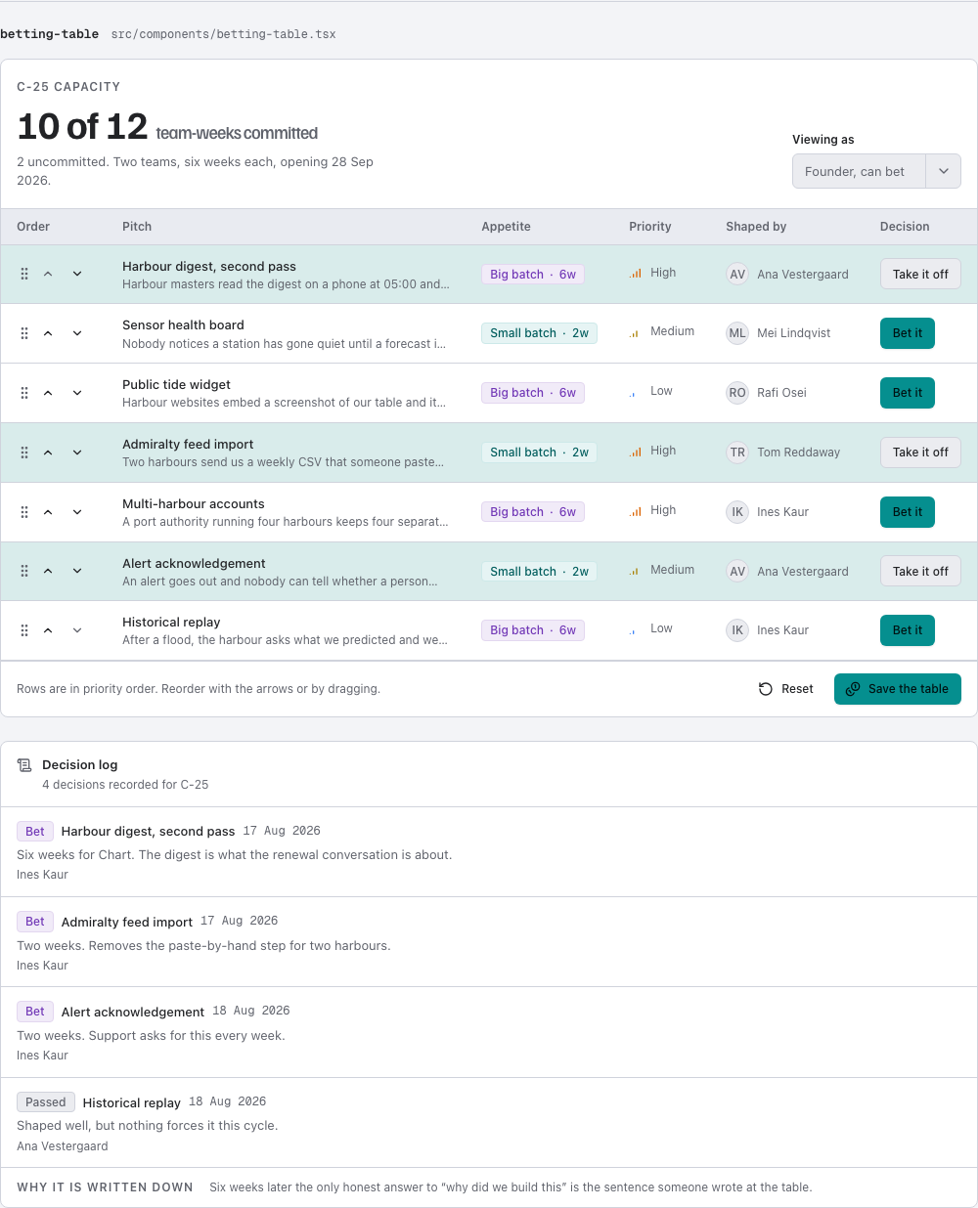Move Sensor health board up one row
Viewport: 978px width, 1208px height.
point(48,333)
